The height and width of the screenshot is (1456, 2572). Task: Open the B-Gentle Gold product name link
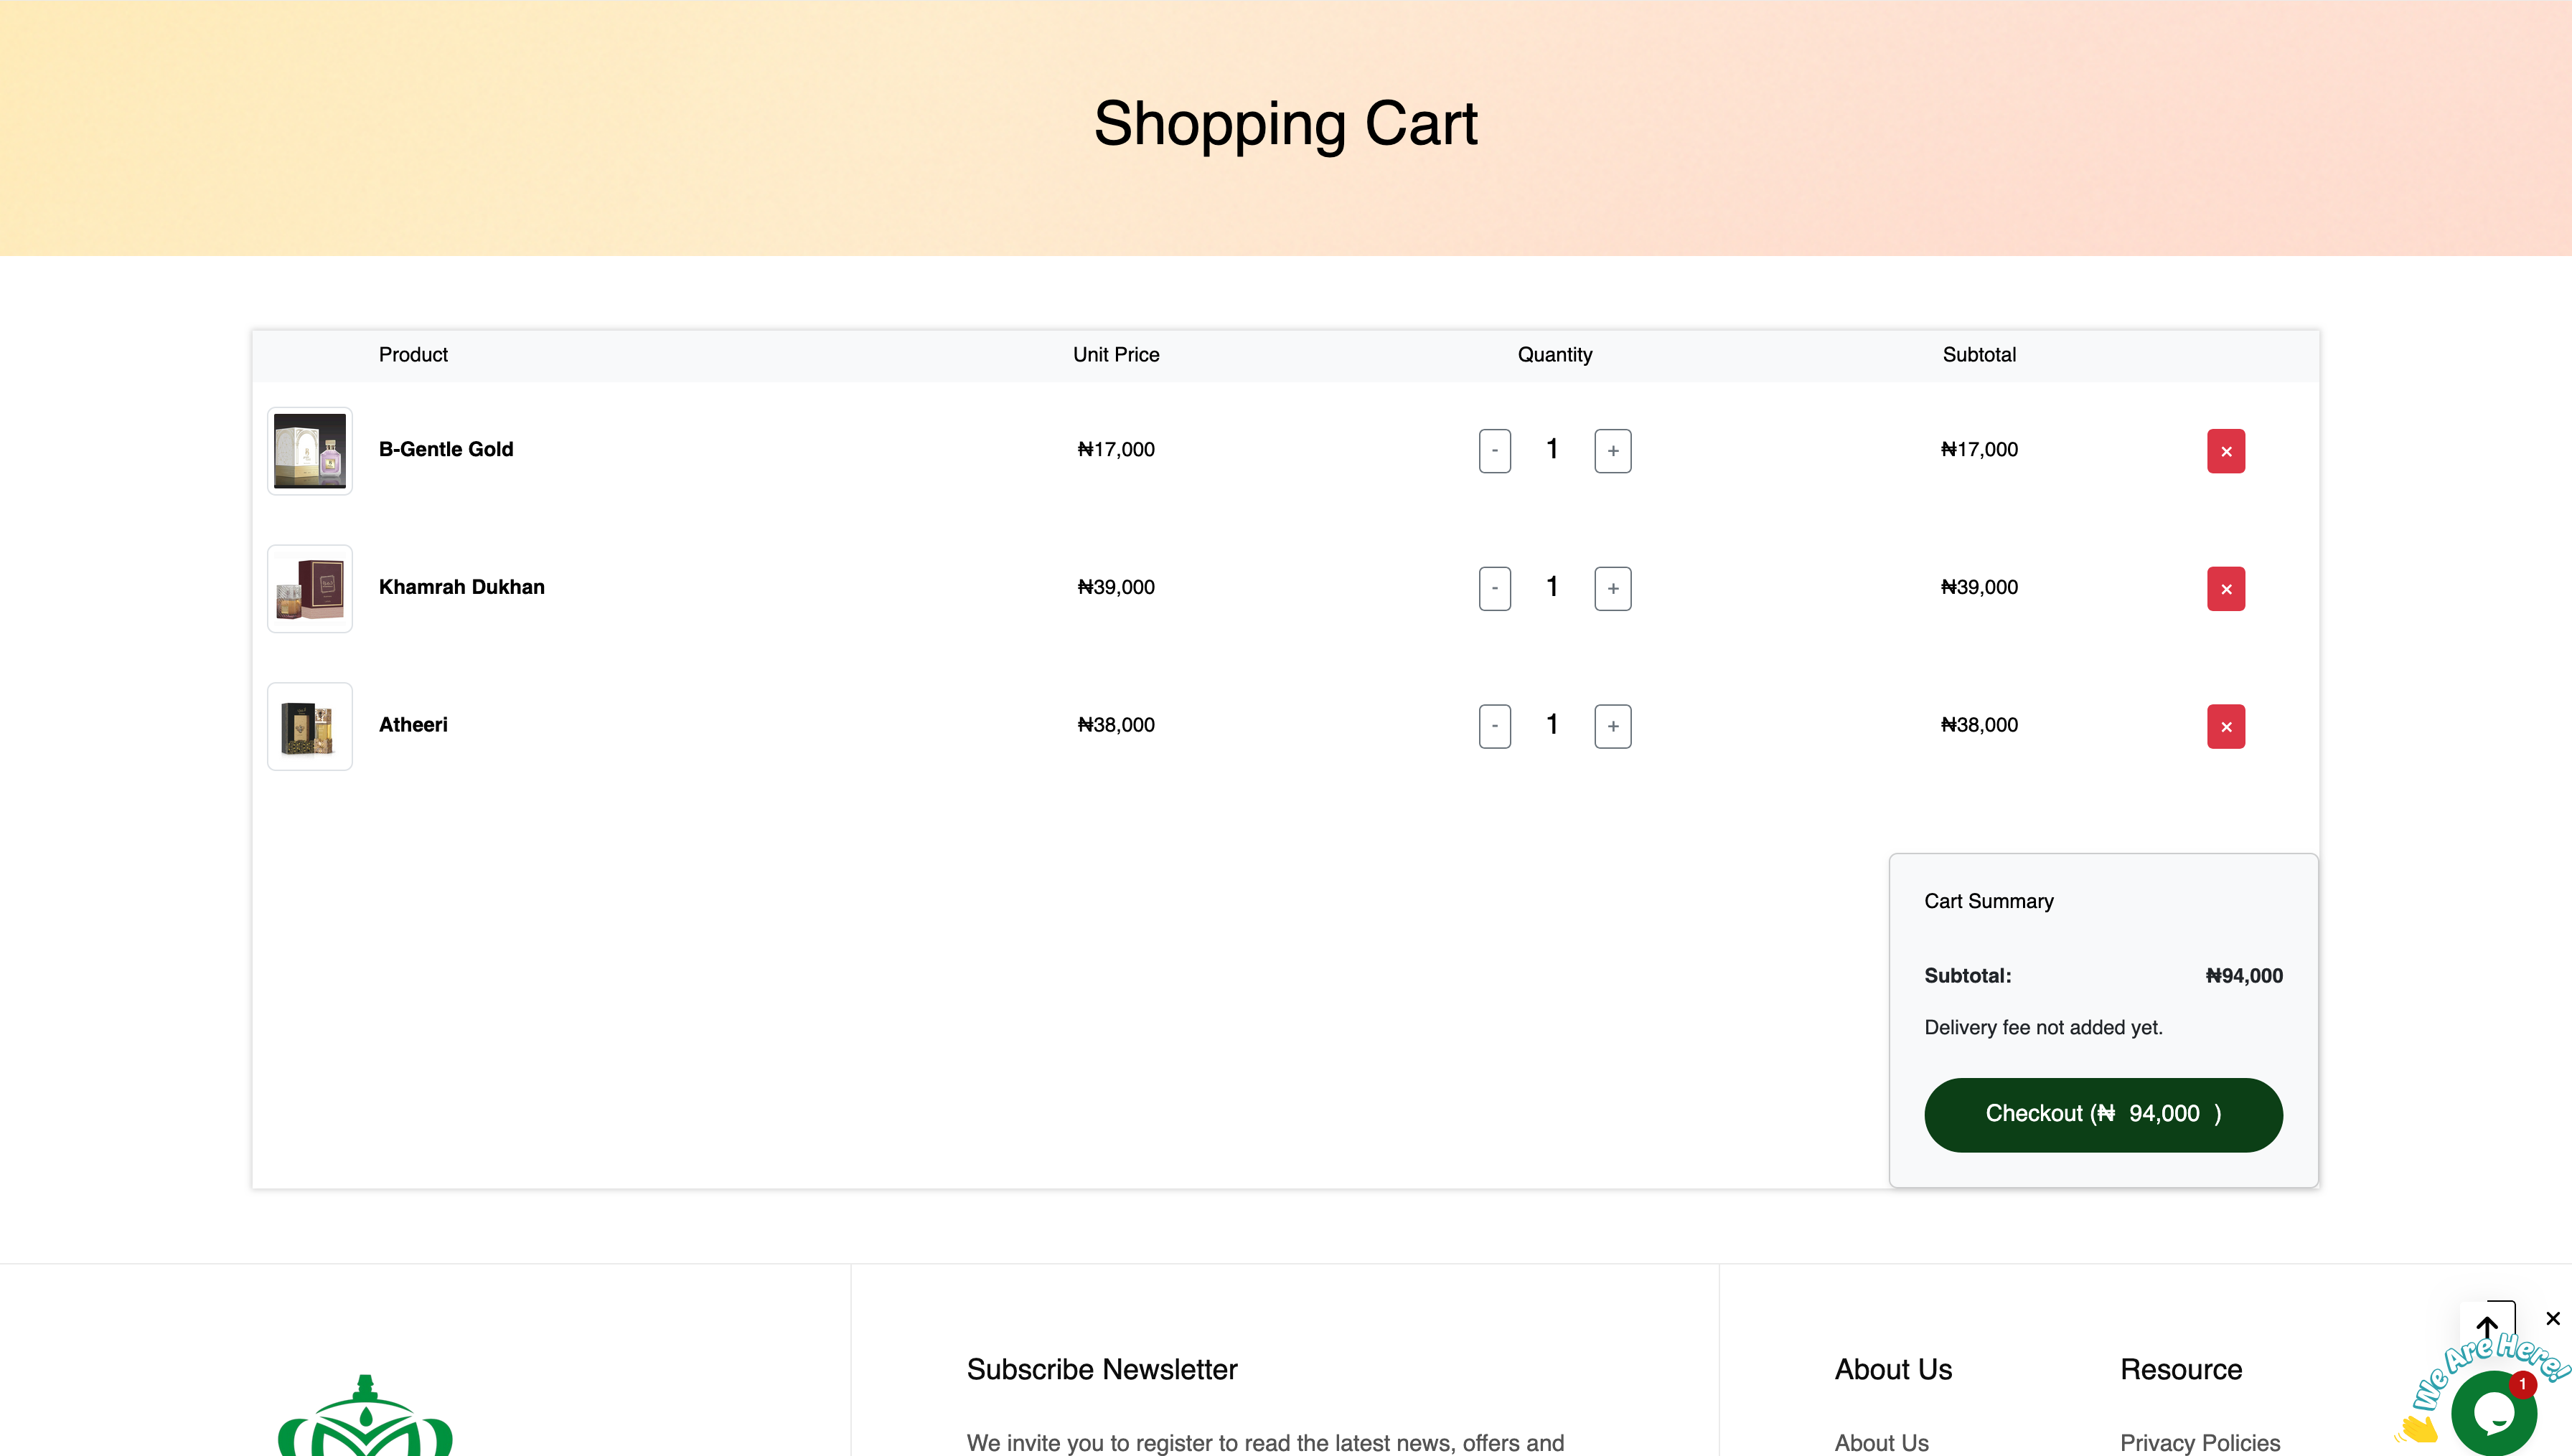445,450
